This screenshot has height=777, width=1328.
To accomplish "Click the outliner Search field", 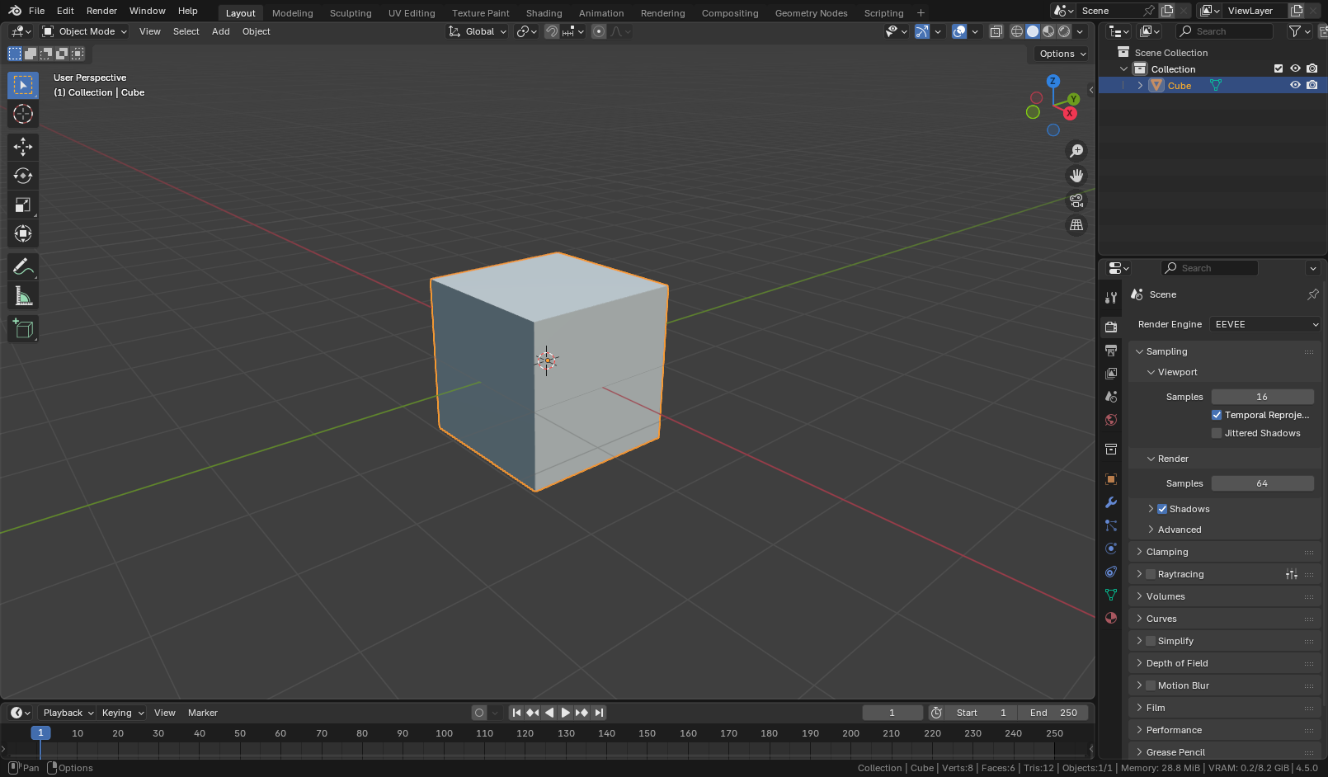I will [1225, 31].
